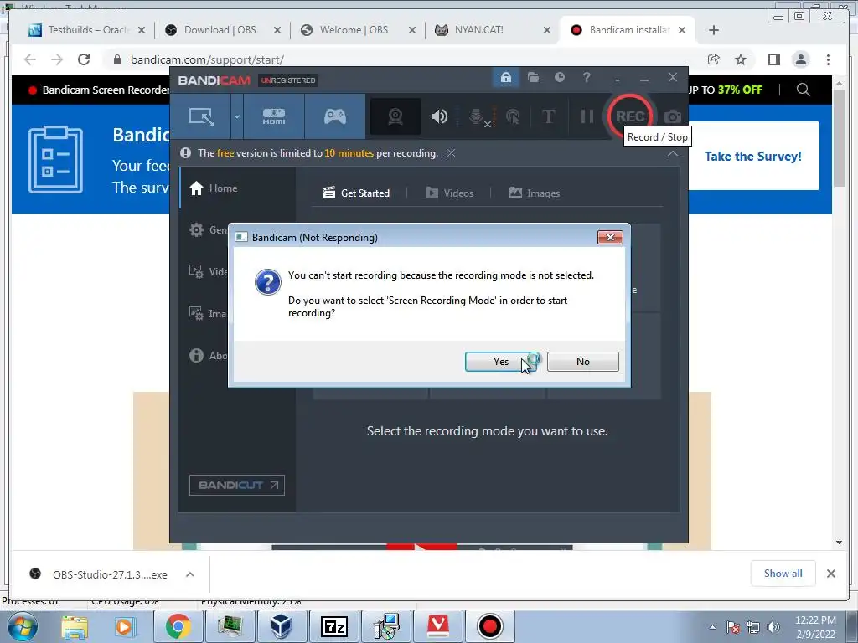Open output folder icon in Bandicam title bar
Viewport: 858px width, 643px height.
tap(533, 78)
